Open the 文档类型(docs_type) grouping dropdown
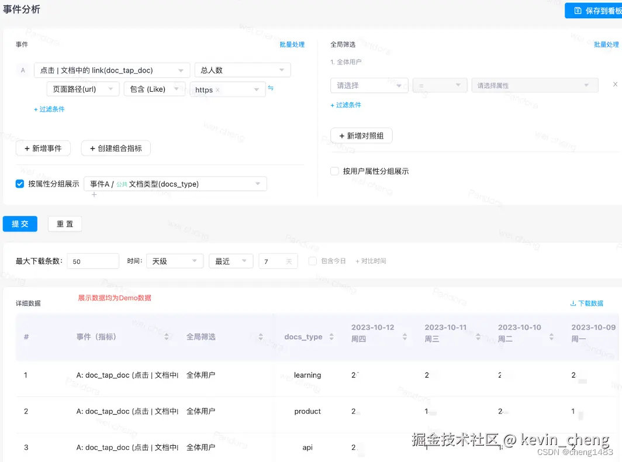Image resolution: width=622 pixels, height=462 pixels. point(175,184)
